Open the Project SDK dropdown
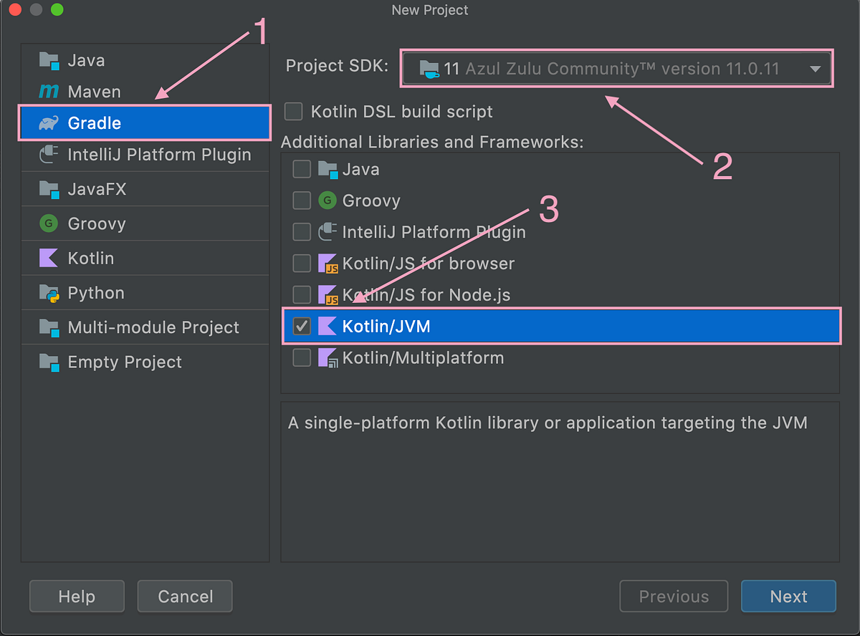 tap(816, 69)
